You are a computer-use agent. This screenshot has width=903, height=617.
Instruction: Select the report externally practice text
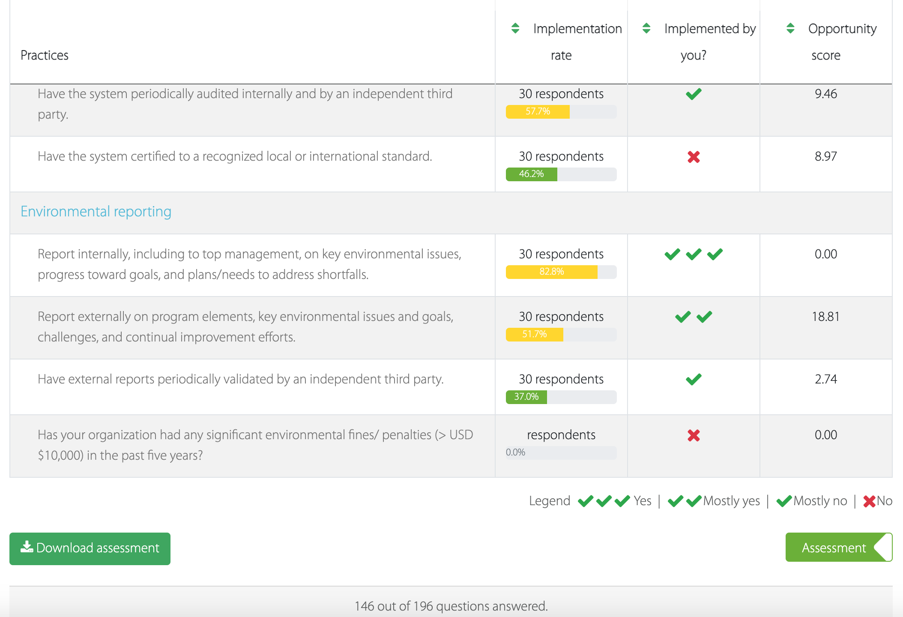(x=245, y=326)
